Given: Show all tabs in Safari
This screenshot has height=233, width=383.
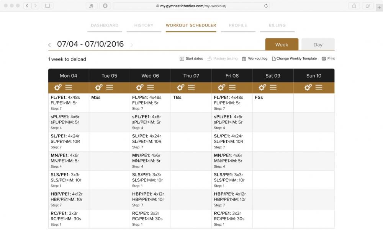Looking at the screenshot, I should pos(367,6).
